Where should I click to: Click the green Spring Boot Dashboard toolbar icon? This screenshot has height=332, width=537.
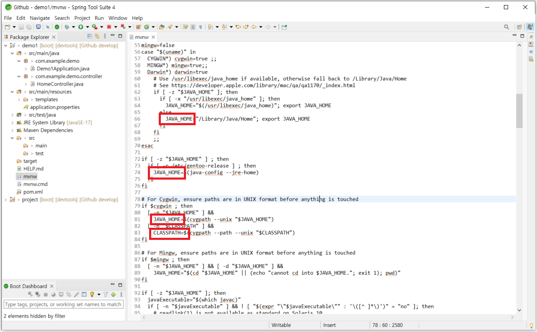pos(57,27)
